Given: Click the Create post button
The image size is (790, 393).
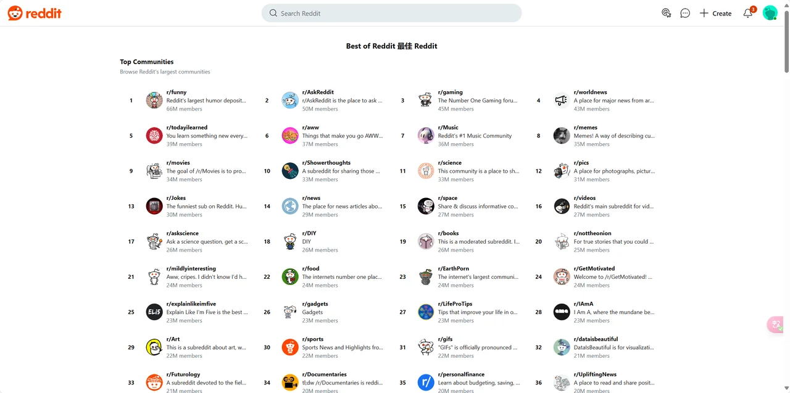Looking at the screenshot, I should (715, 13).
